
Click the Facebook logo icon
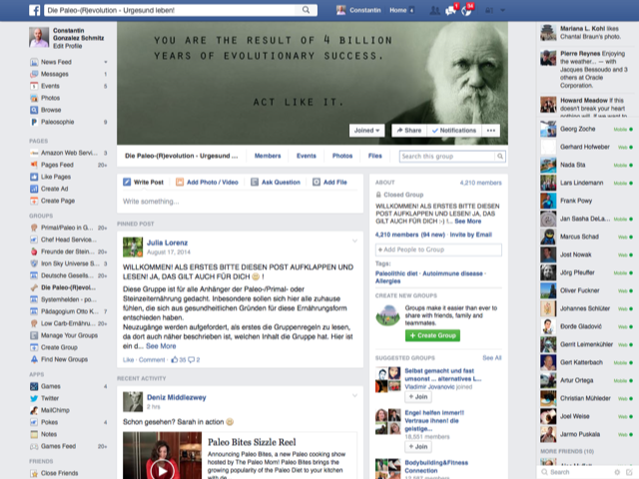tap(35, 10)
